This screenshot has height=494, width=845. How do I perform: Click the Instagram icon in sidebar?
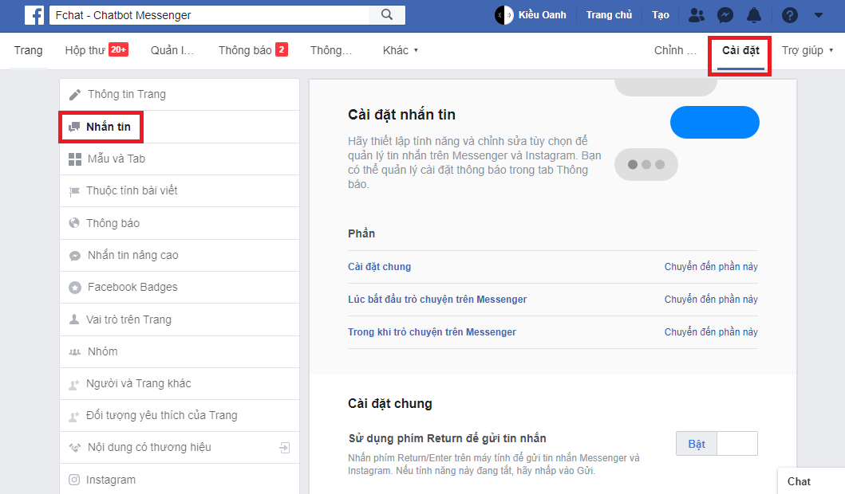pyautogui.click(x=74, y=480)
